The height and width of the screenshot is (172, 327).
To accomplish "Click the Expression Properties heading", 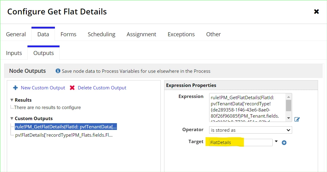I will 191,85.
